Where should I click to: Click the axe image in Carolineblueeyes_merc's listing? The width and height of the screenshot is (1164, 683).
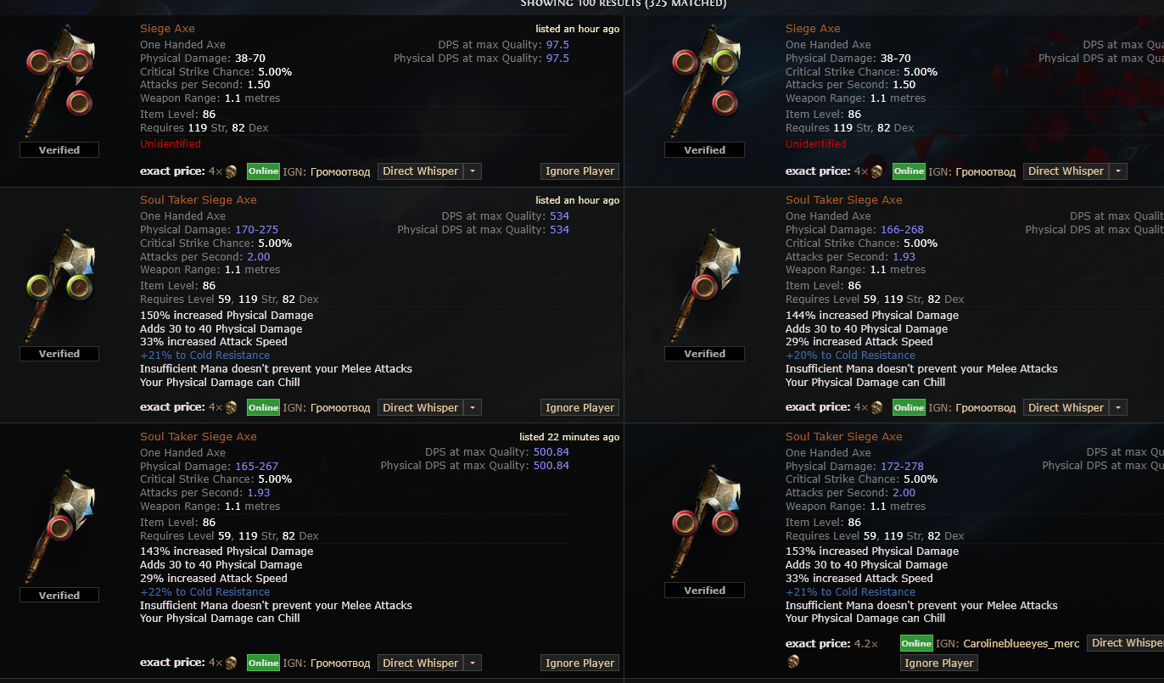pos(704,523)
